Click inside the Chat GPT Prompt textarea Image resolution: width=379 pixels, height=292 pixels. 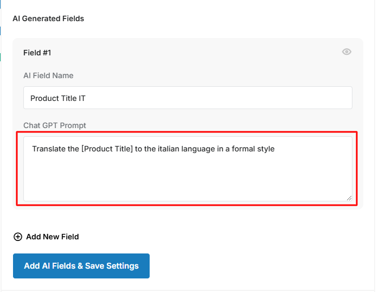188,169
